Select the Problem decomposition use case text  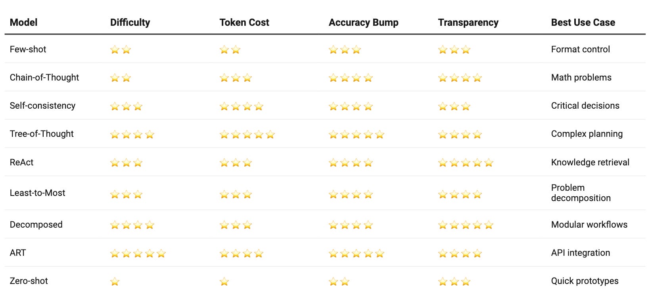[x=581, y=193]
